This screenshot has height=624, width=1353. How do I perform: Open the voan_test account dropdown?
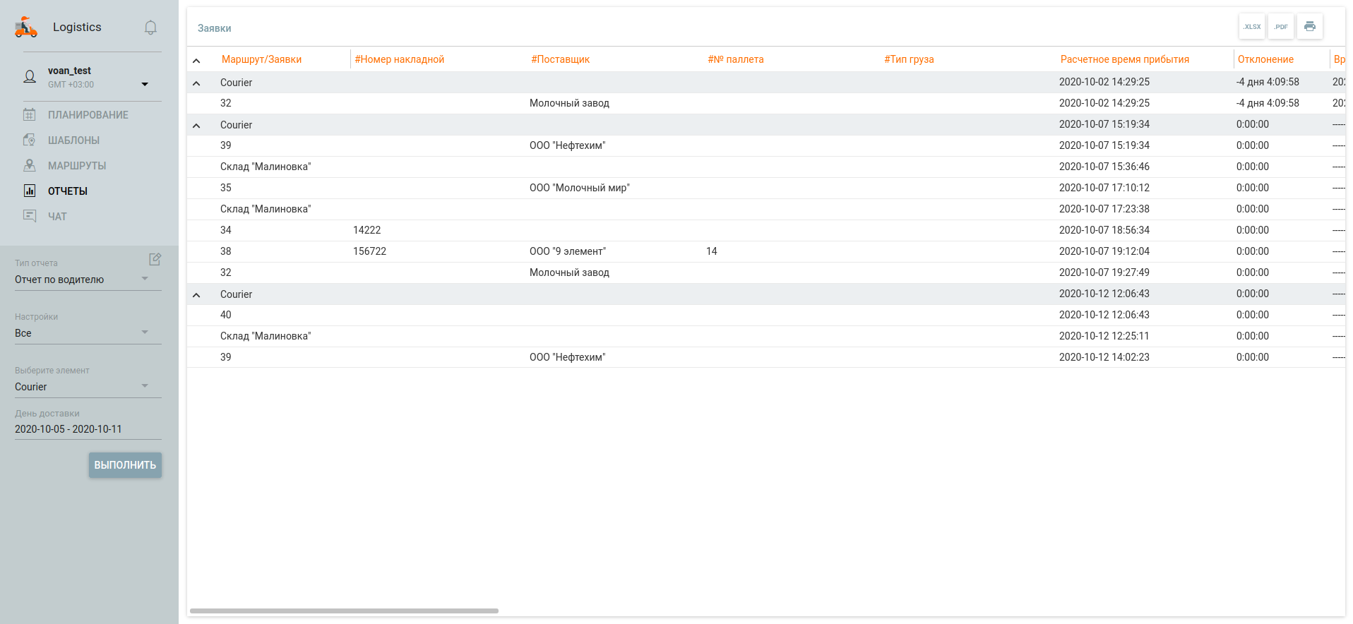145,85
